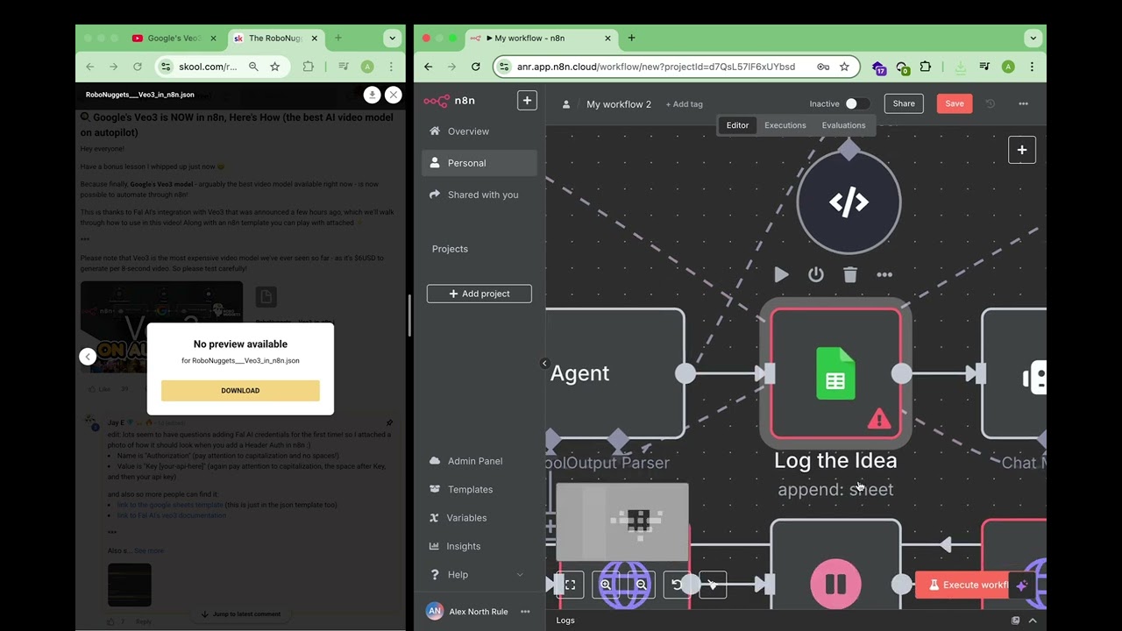
Task: Click zoom to fit canvas icon
Action: [570, 585]
